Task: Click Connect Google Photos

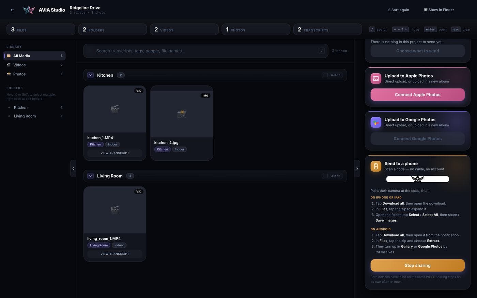Action: [x=417, y=139]
